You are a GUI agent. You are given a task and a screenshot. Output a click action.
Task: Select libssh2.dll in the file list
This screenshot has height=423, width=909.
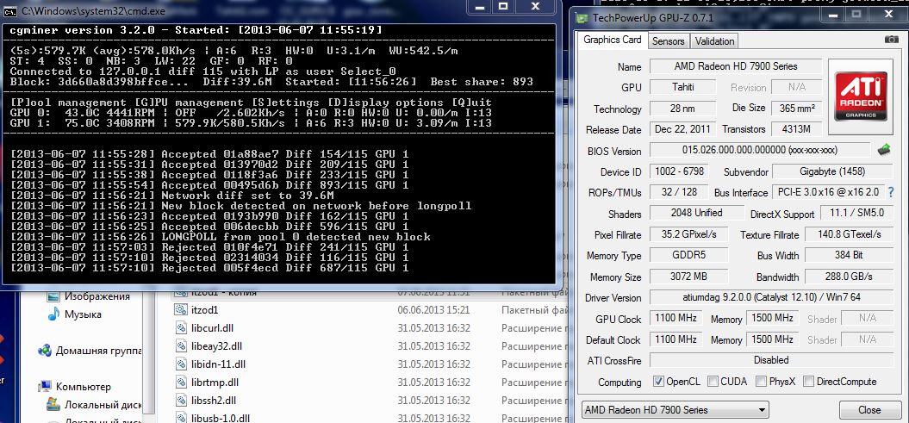(214, 401)
